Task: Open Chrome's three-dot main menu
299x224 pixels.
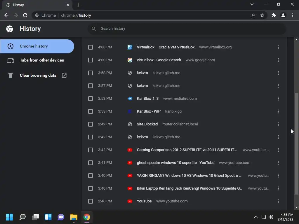Action: click(x=293, y=15)
